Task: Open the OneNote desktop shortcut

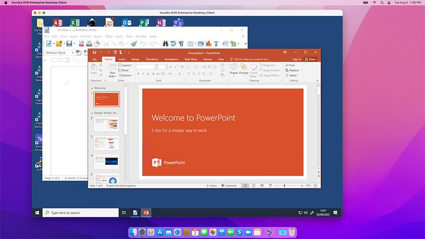Action: (x=161, y=22)
